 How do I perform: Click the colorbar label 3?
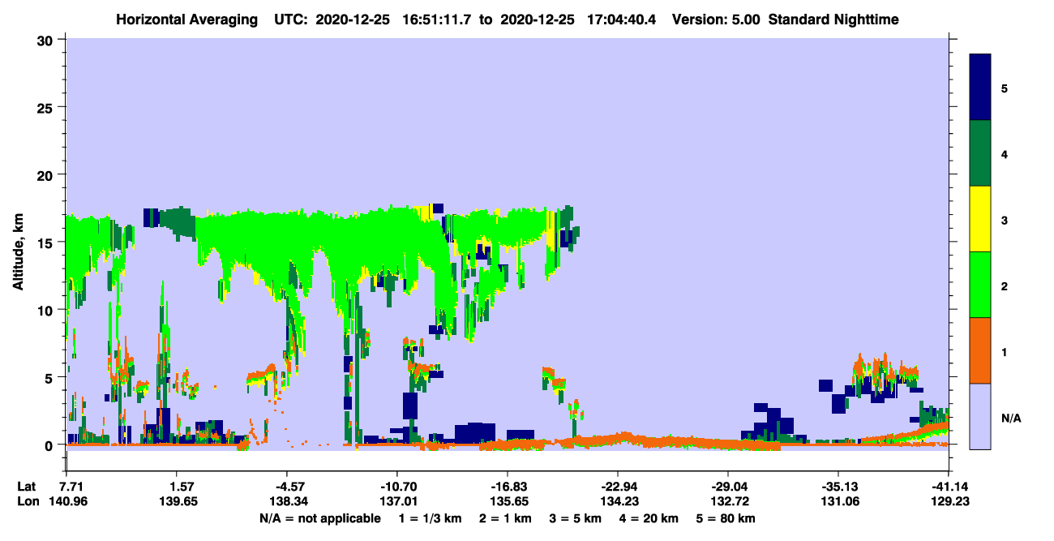1004,219
